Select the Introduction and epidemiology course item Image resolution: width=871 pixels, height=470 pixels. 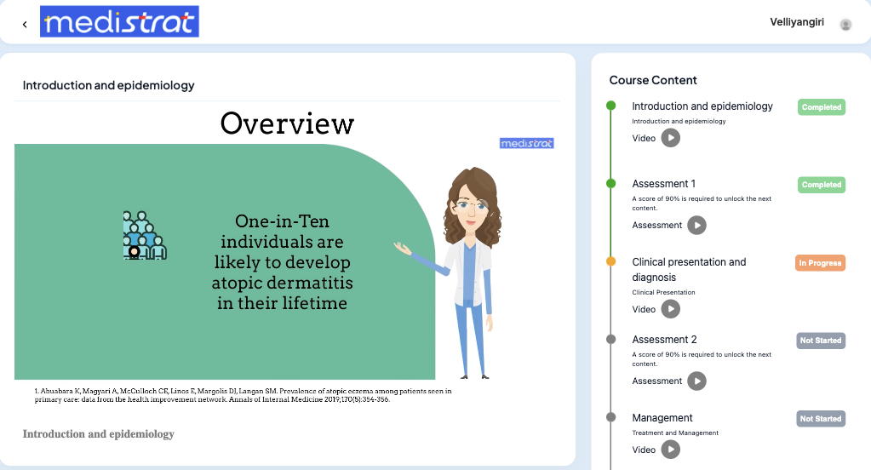tap(702, 106)
